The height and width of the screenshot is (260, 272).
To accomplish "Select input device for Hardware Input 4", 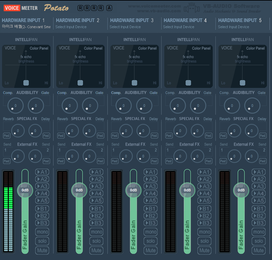I will (179, 27).
